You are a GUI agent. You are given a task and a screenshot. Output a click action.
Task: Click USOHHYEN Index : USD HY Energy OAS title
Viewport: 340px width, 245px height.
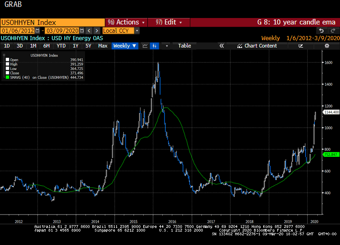tap(52, 38)
